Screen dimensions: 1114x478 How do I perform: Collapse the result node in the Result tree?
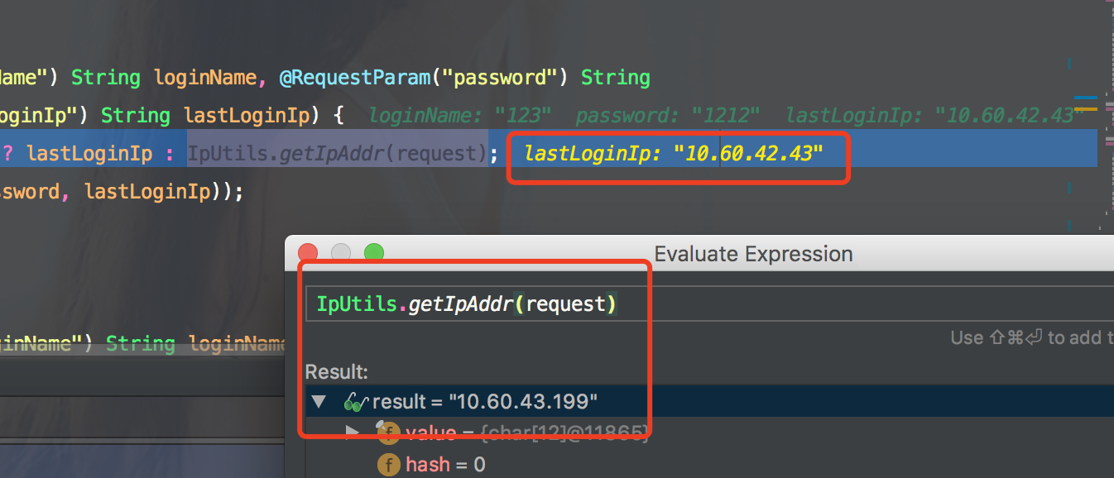pyautogui.click(x=319, y=401)
